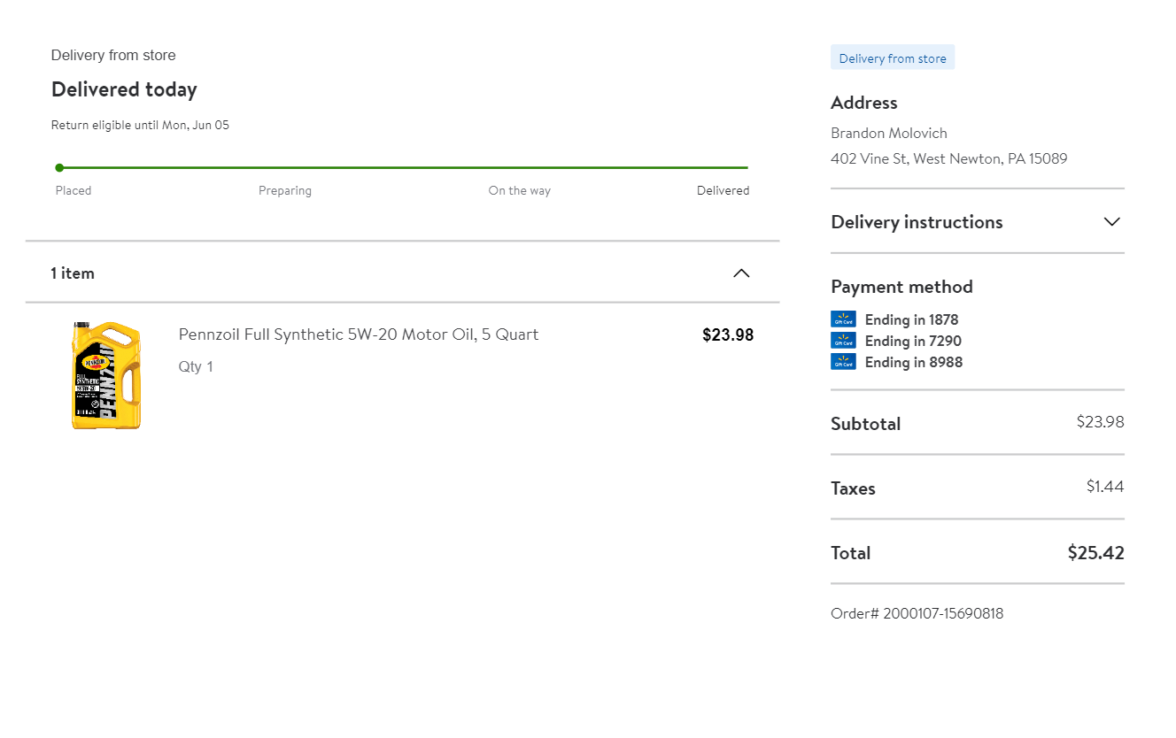Viewport: 1176px width, 738px height.
Task: Click the gift card icon ending in 7290
Action: tap(843, 341)
